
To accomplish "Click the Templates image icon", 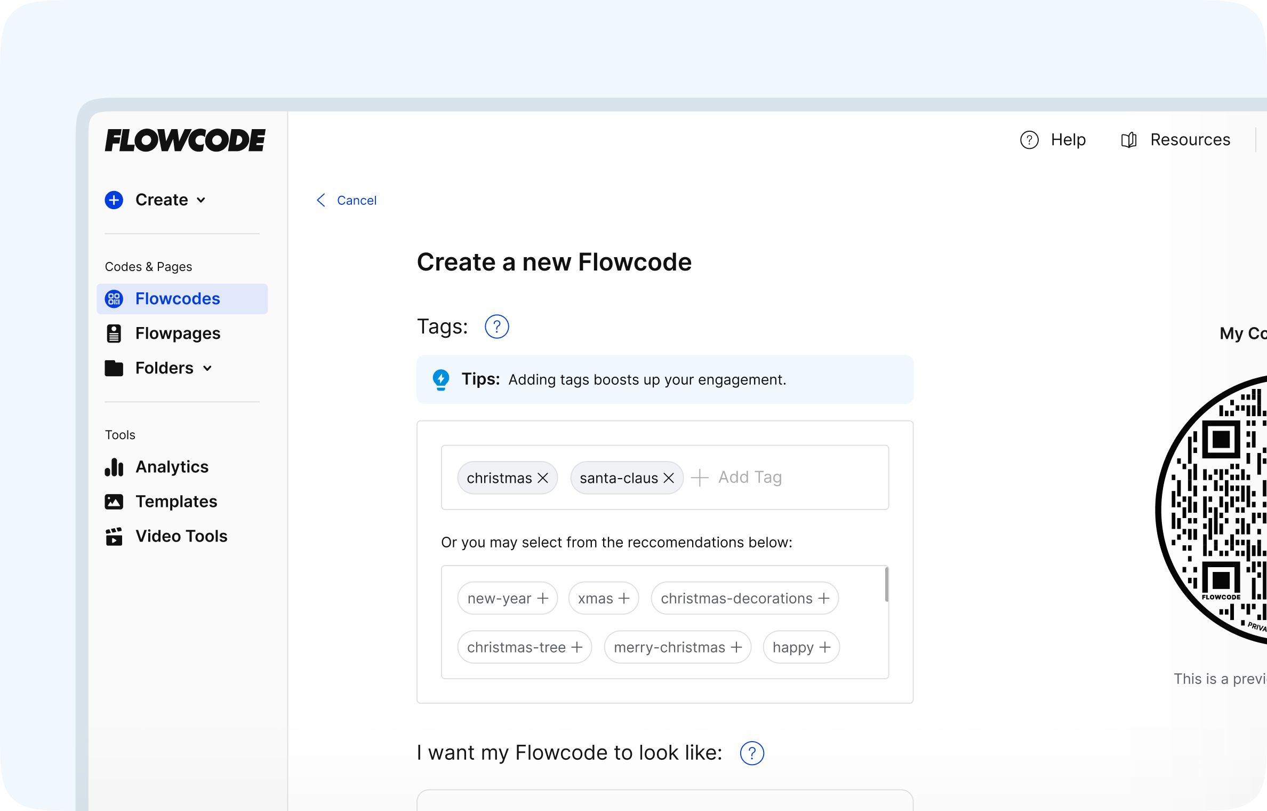I will tap(114, 502).
